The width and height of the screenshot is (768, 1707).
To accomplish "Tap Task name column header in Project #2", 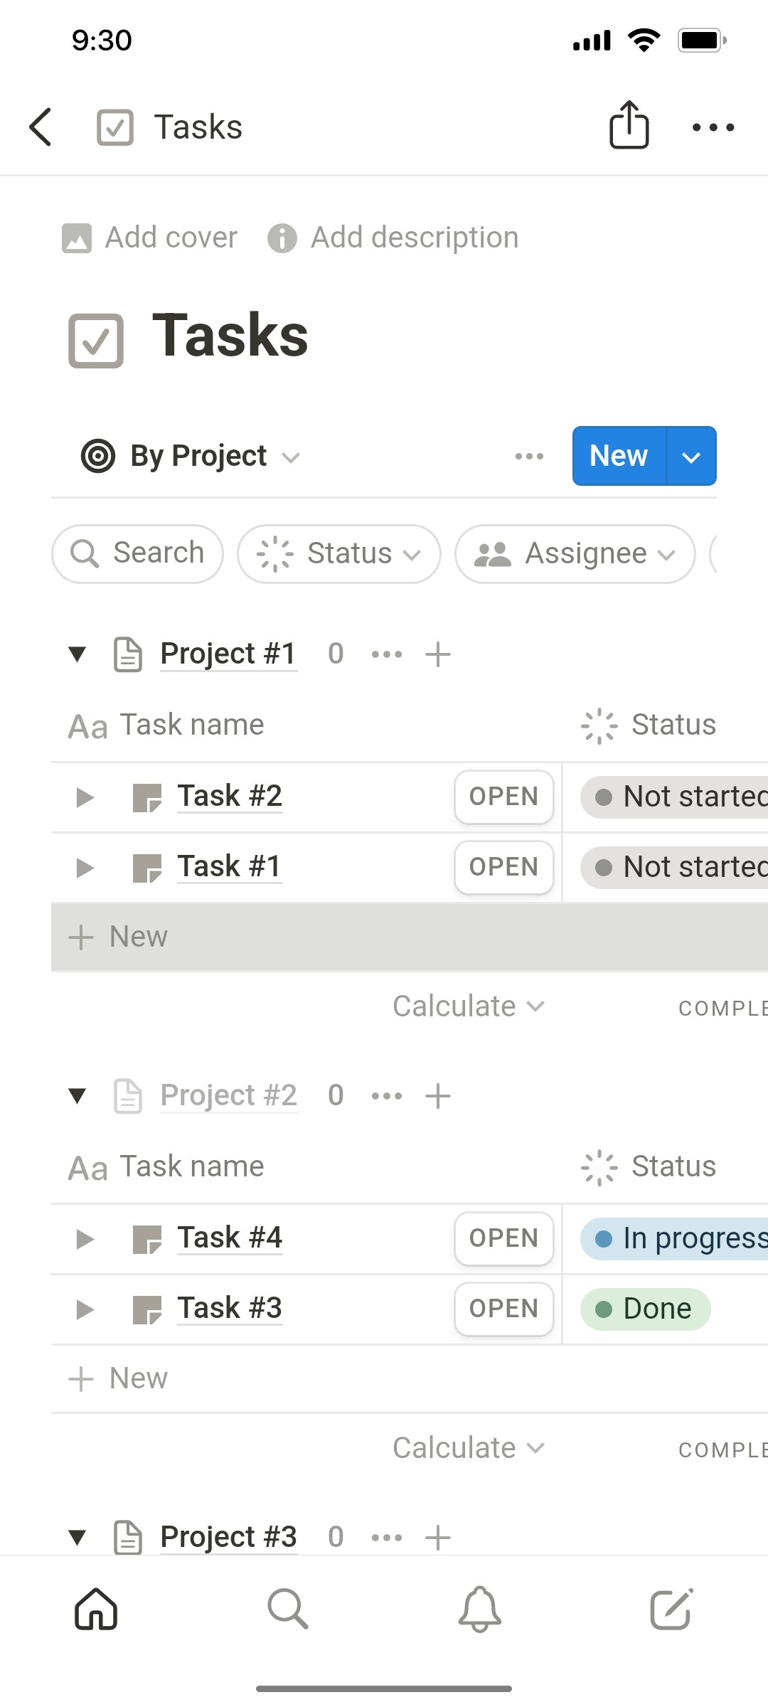I will coord(166,1167).
